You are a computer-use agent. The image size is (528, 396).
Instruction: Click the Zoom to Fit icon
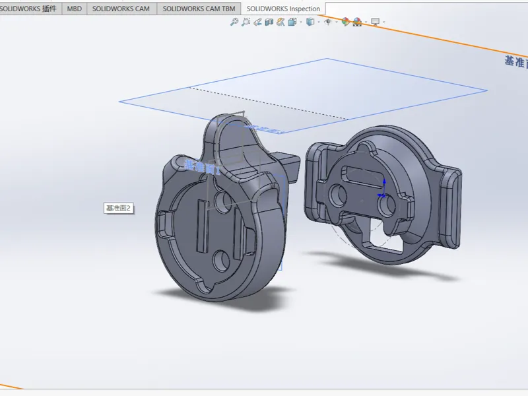(x=234, y=22)
